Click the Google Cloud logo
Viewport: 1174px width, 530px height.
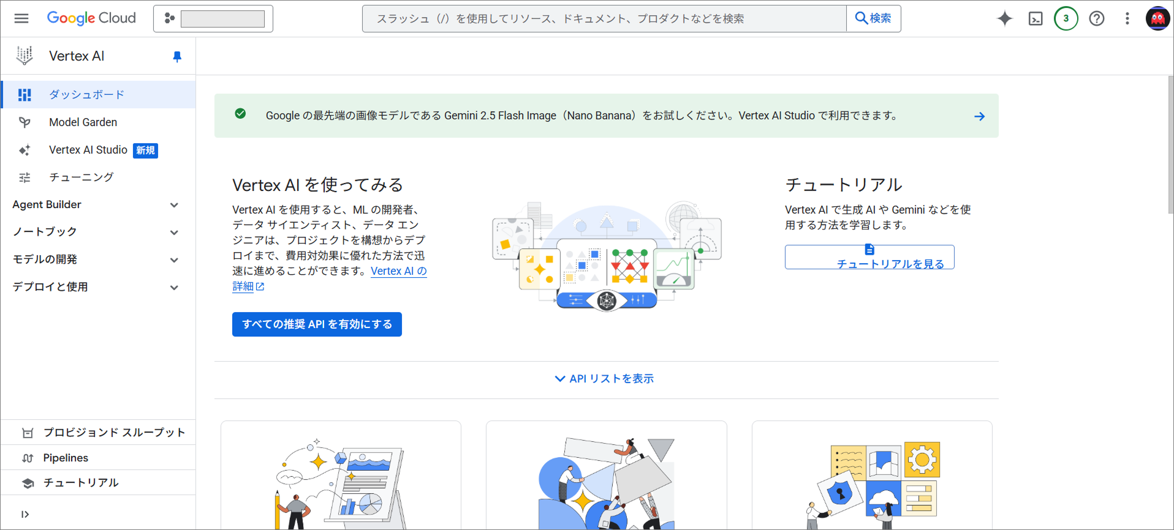pos(91,18)
